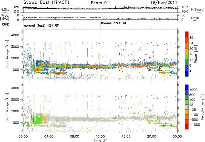Click the '12:00' time axis tick label
Screen dimensions: 205x142
pyautogui.click(x=100, y=137)
